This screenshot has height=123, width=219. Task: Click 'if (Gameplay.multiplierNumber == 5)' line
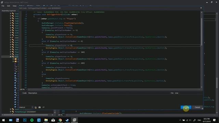click(x=60, y=30)
